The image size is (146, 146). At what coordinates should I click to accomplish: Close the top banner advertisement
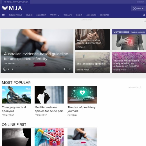tap(145, 21)
